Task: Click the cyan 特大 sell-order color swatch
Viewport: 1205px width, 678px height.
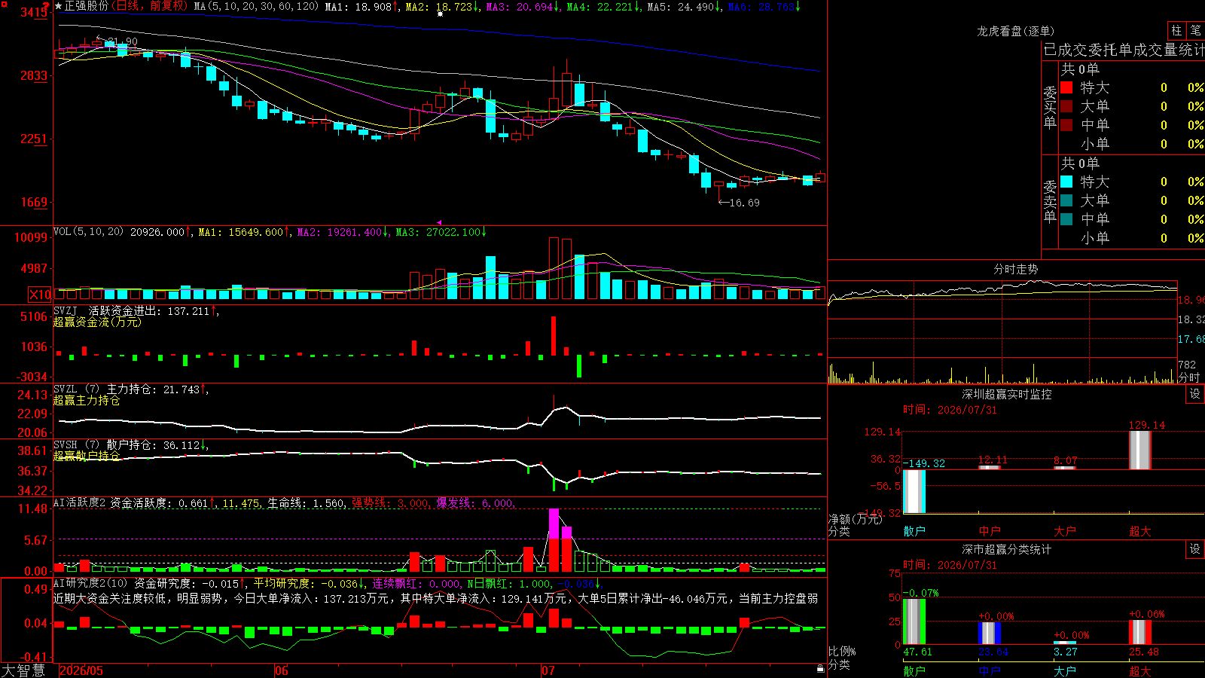Action: 1066,182
